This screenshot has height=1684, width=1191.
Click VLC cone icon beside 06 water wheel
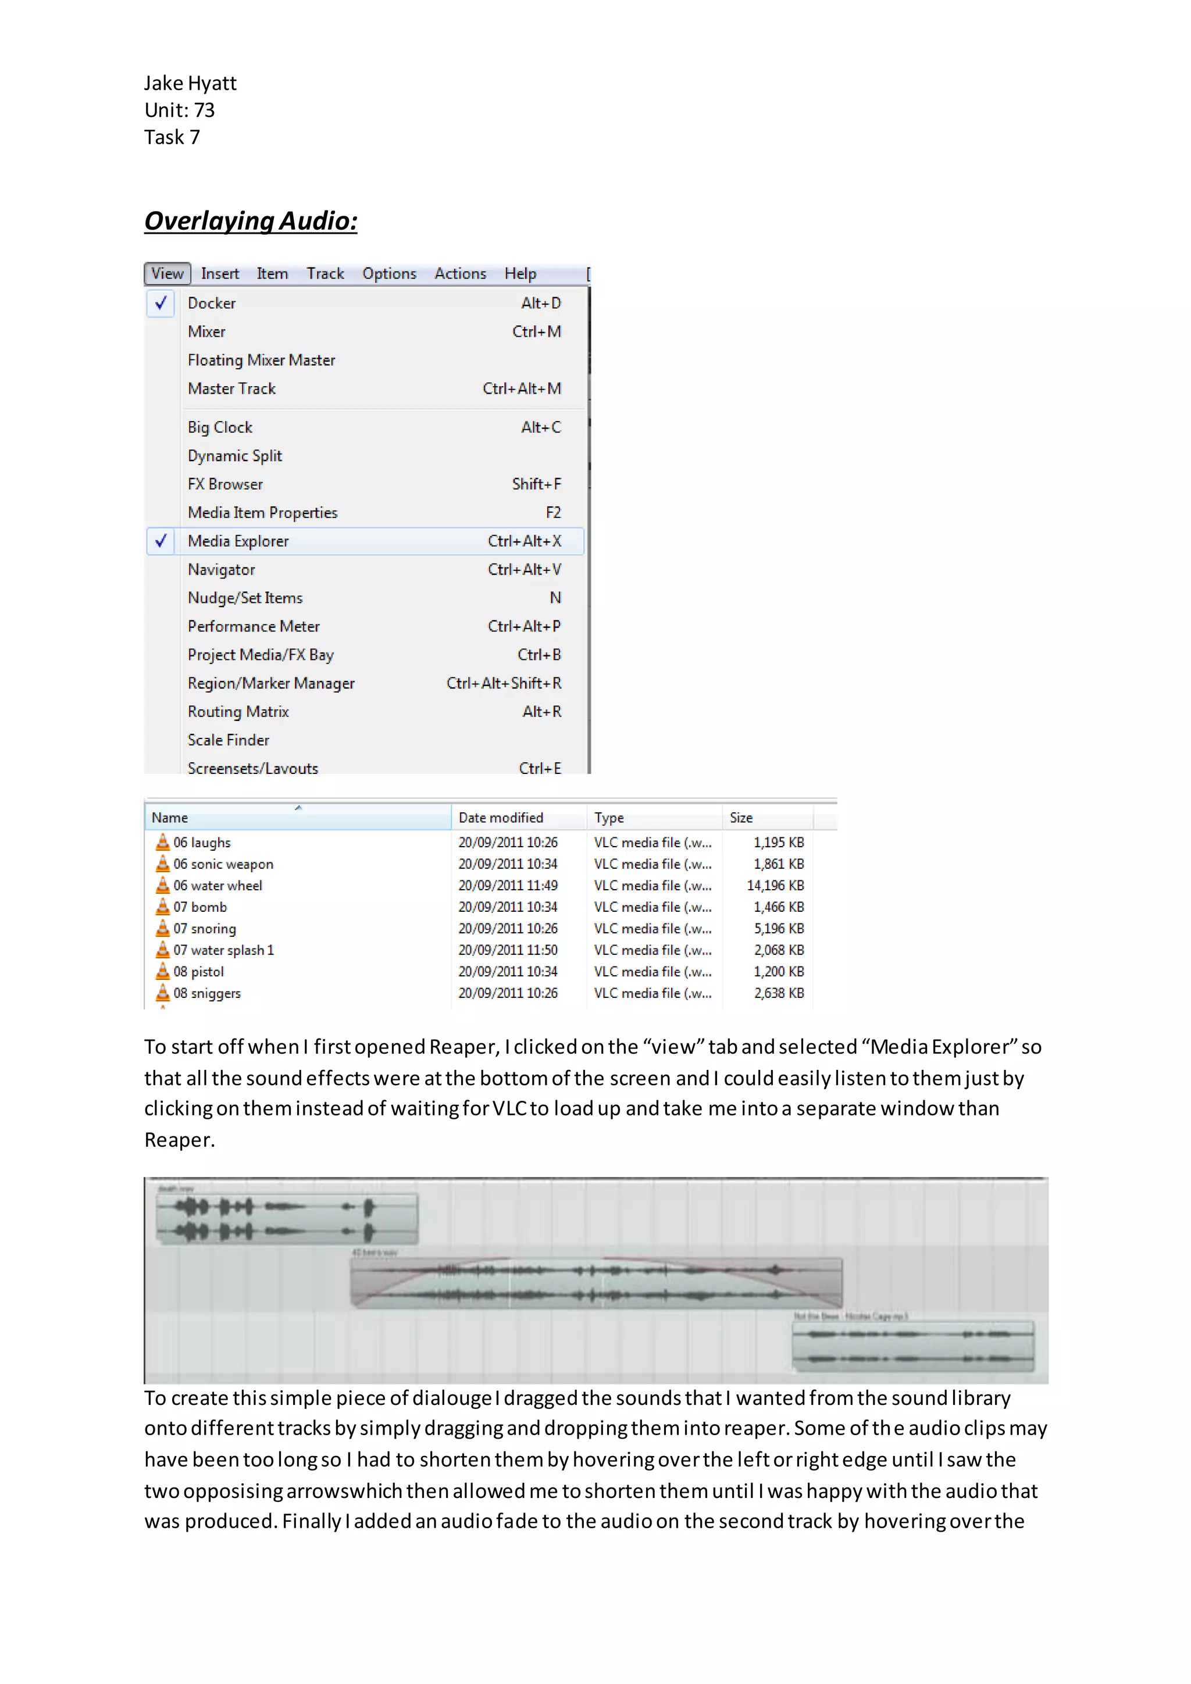pos(163,885)
